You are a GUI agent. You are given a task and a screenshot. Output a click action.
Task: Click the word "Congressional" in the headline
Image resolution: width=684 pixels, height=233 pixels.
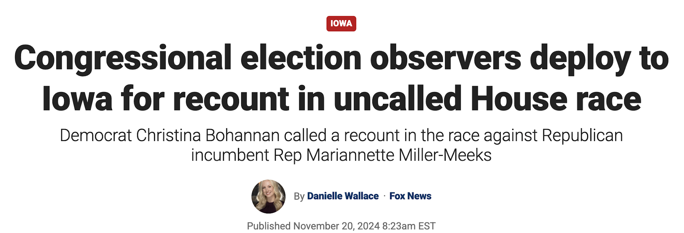[x=123, y=58]
